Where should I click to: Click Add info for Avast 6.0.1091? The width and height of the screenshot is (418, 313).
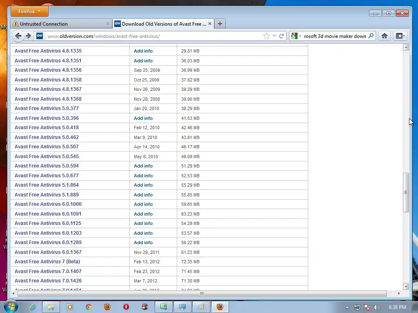click(143, 214)
